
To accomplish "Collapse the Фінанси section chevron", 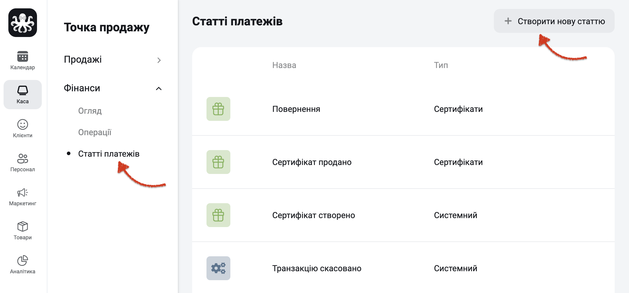I will [x=159, y=89].
